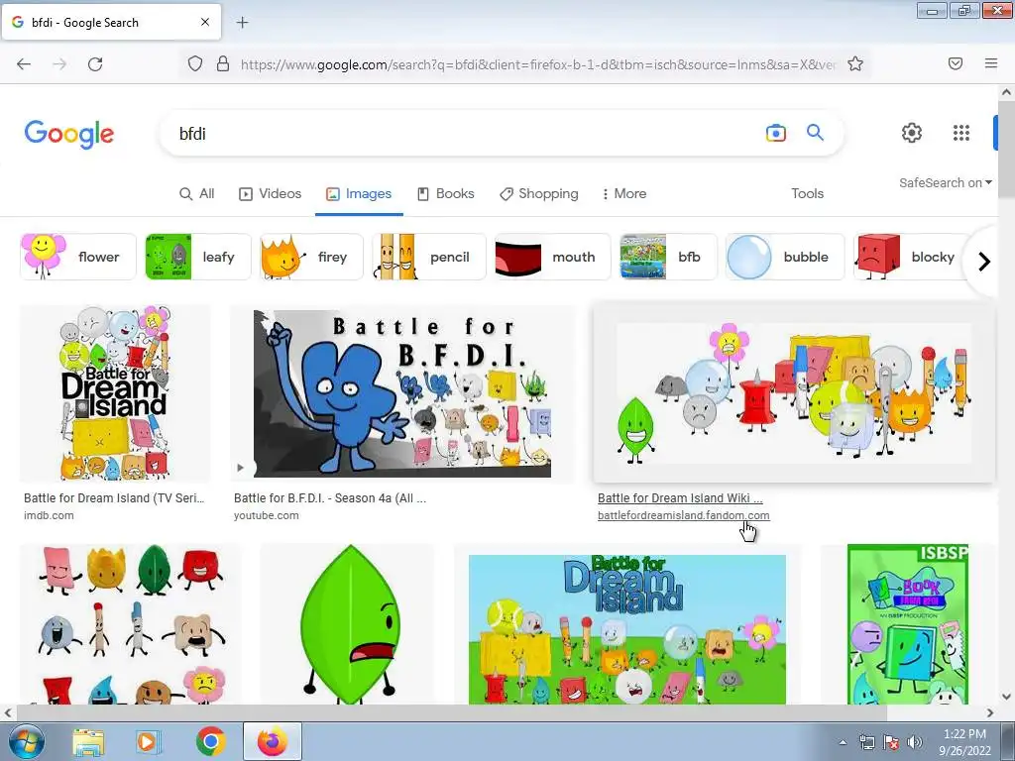The height and width of the screenshot is (761, 1015).
Task: Click the blue magnifier search button
Action: (815, 133)
